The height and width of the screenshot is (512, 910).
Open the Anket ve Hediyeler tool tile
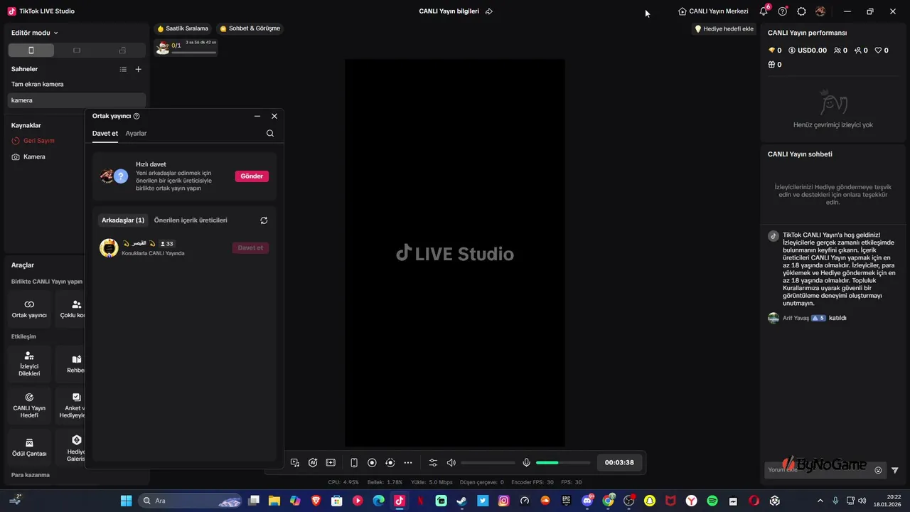[71, 405]
